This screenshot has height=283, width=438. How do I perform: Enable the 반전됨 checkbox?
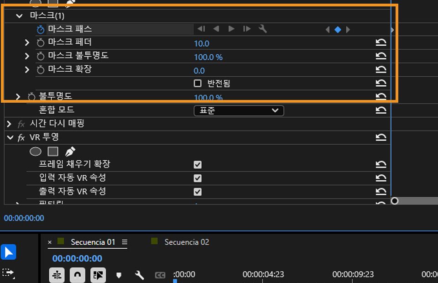(x=198, y=83)
